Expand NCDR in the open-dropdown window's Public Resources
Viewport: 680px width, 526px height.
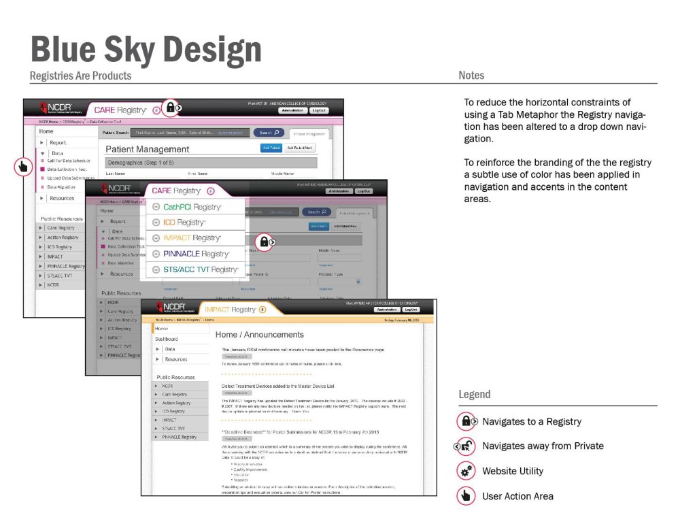point(101,303)
